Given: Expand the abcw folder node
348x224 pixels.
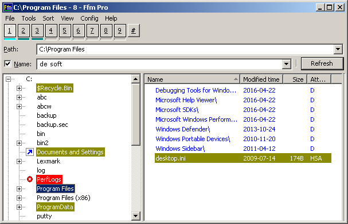Looking at the screenshot, I should (x=19, y=107).
